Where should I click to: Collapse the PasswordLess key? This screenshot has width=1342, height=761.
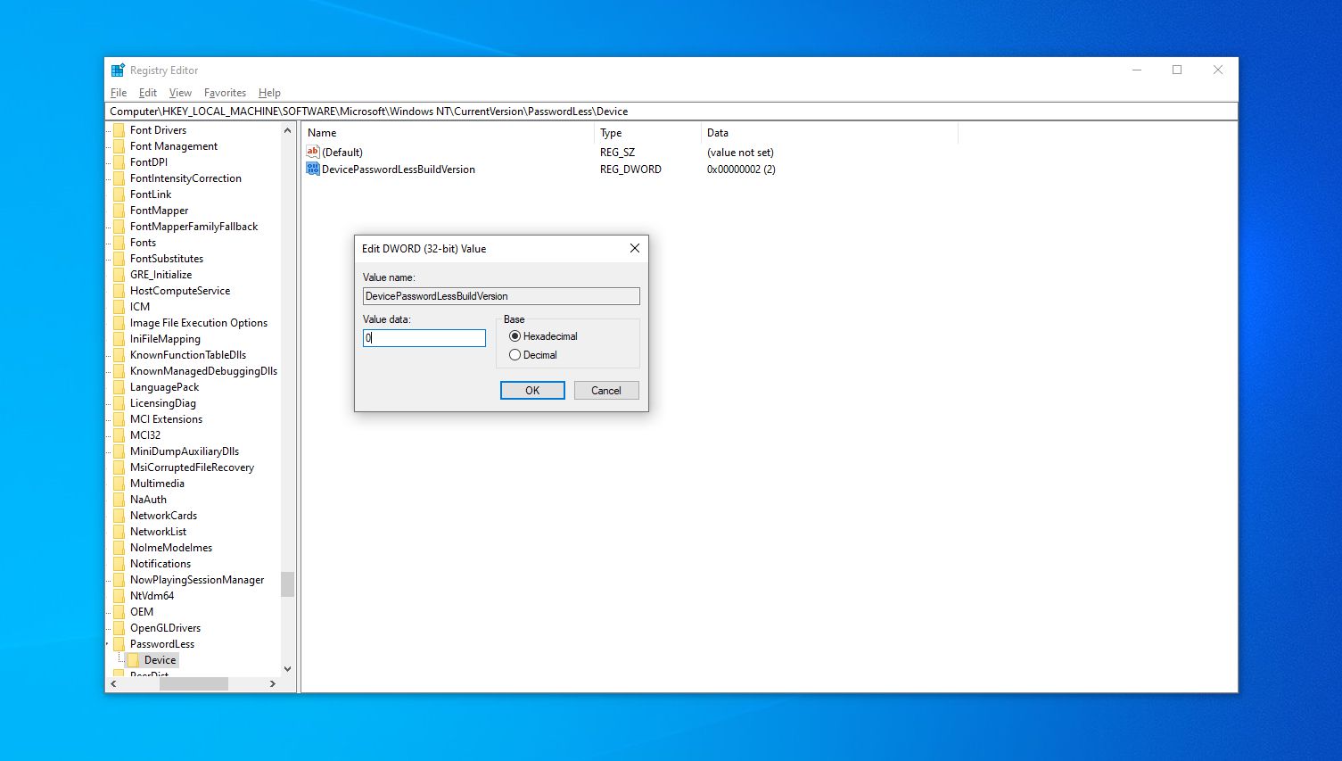click(108, 644)
